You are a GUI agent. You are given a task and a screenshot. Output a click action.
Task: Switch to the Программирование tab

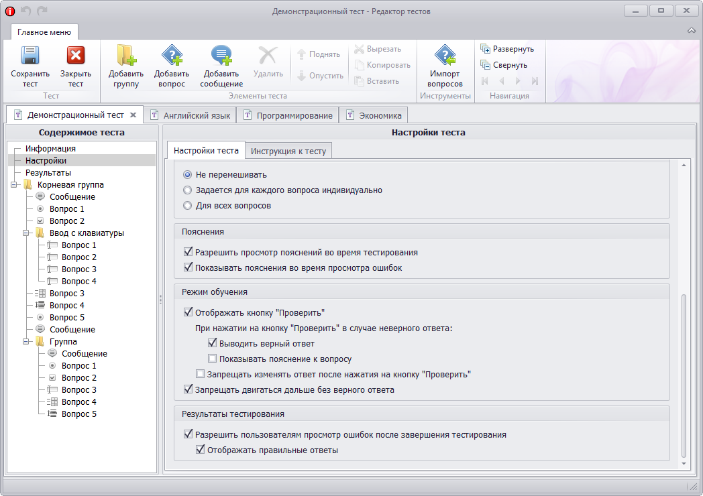[x=288, y=115]
